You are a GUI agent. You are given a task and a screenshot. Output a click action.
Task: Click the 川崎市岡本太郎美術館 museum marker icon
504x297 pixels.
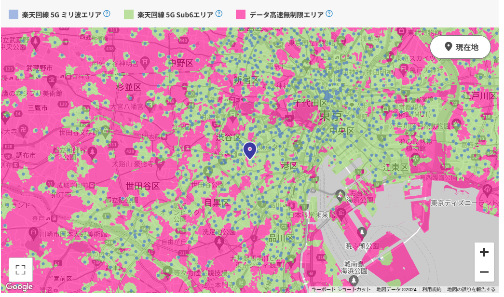33,233
